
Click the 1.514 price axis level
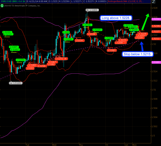(x=155, y=71)
